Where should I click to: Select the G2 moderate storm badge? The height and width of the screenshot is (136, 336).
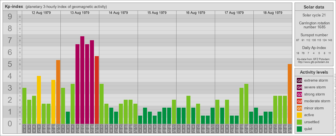click(x=299, y=101)
